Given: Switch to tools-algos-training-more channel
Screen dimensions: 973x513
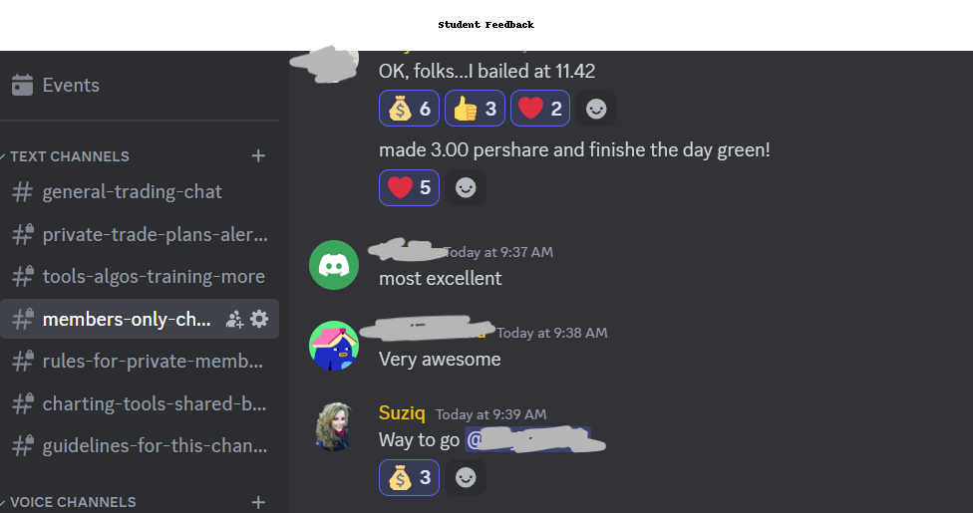Looking at the screenshot, I should coord(140,277).
